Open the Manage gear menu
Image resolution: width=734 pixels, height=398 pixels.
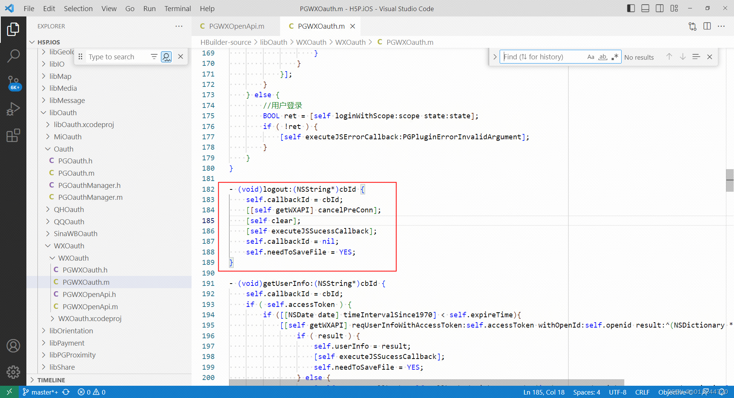13,372
